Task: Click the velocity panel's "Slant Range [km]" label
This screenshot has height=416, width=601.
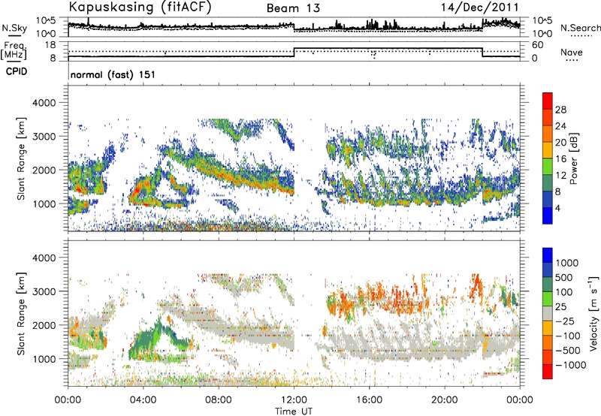Action: point(21,313)
